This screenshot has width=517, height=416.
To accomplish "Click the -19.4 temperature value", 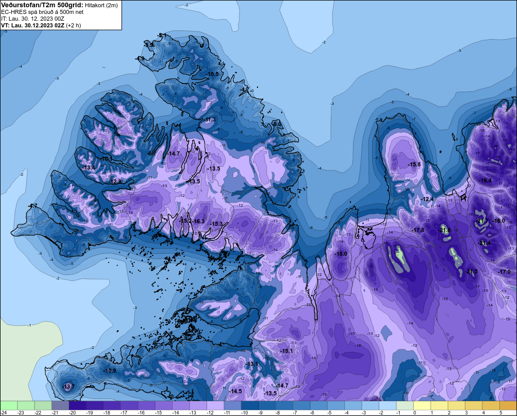I will pos(485,180).
